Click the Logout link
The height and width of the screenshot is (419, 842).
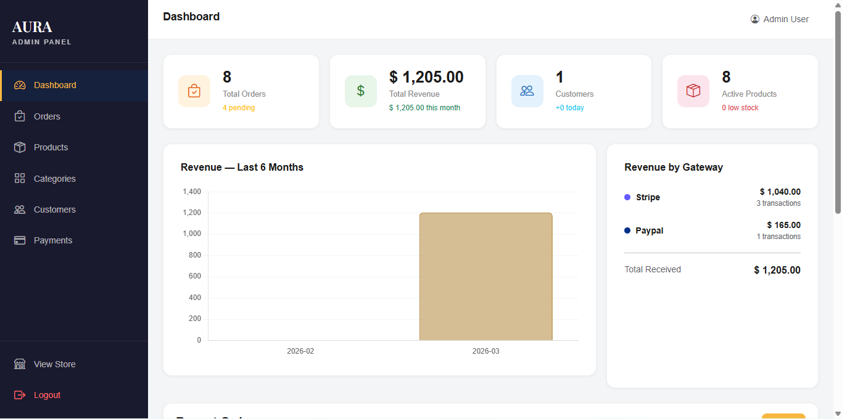(x=47, y=395)
